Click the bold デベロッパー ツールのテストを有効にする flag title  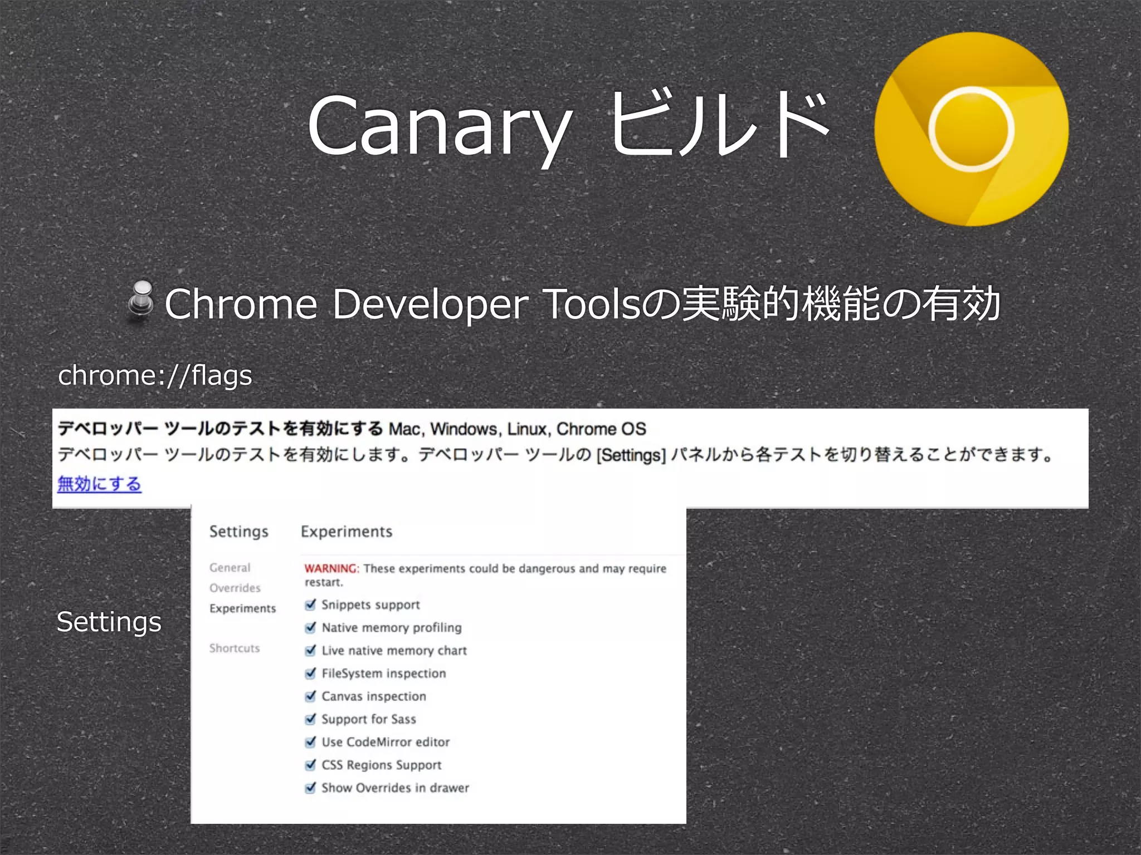(x=220, y=428)
